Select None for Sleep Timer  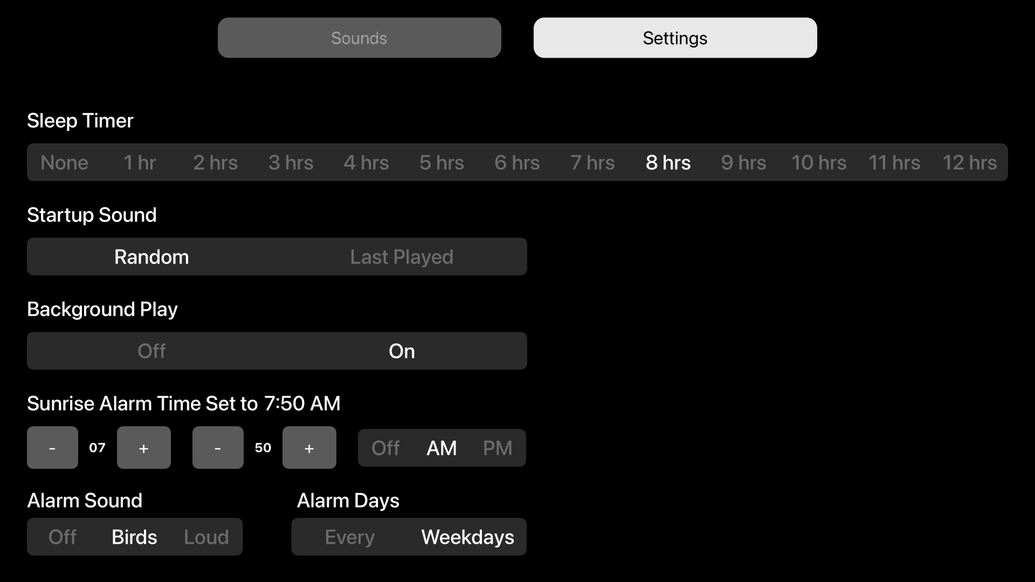(65, 162)
